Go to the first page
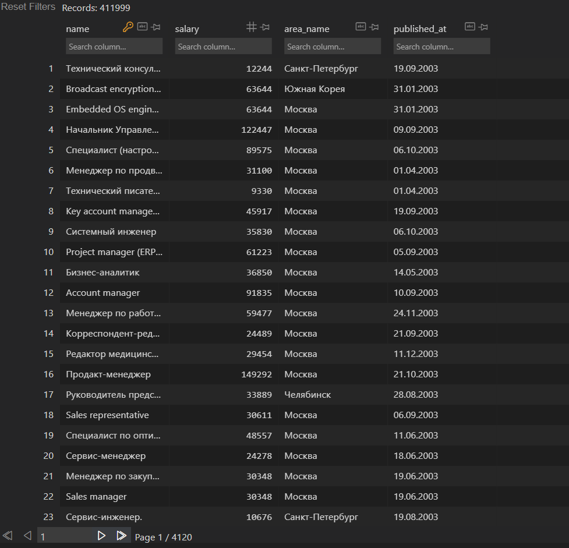Viewport: 569px width, 548px height. [8, 536]
